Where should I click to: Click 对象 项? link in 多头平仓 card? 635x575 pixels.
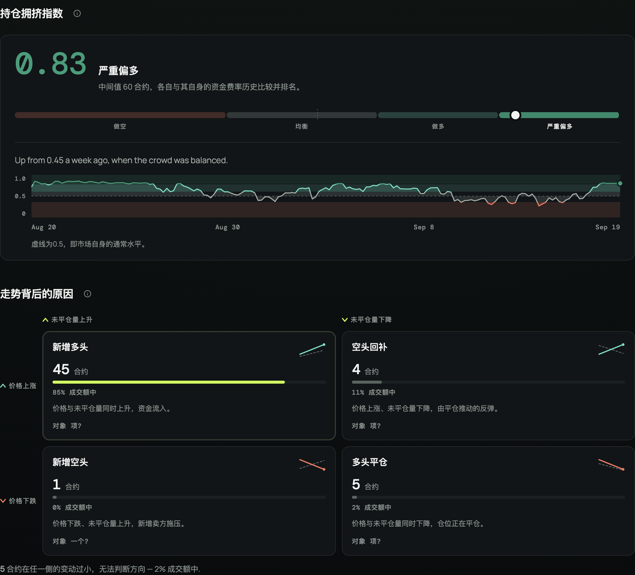pyautogui.click(x=366, y=541)
